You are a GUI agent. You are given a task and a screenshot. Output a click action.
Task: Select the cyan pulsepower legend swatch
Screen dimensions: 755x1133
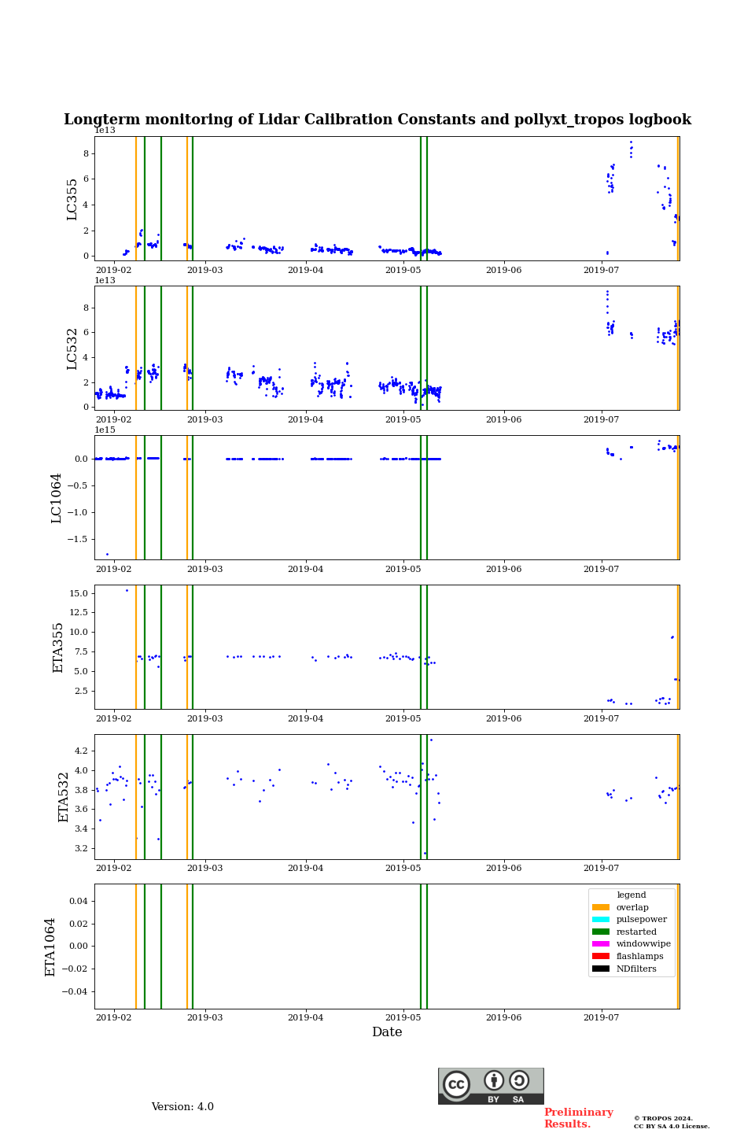tap(601, 920)
